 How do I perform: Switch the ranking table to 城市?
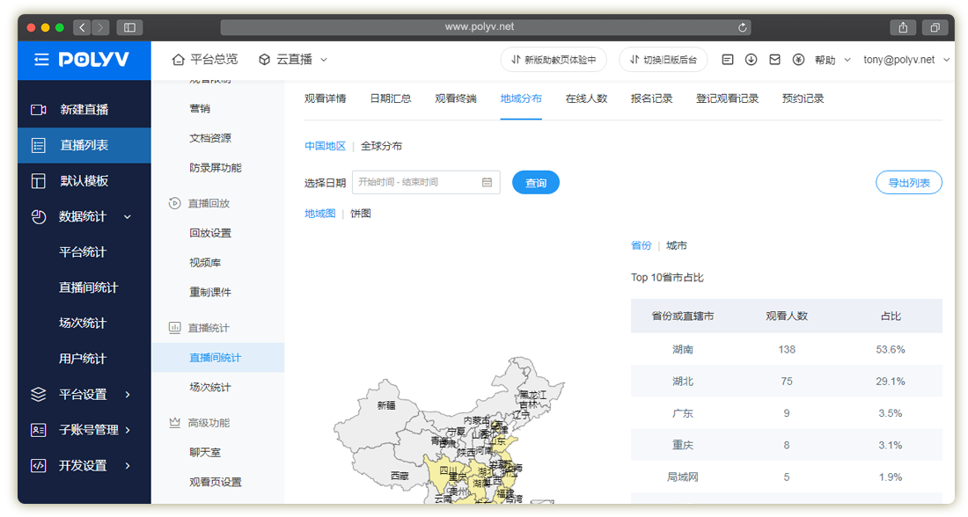click(677, 246)
